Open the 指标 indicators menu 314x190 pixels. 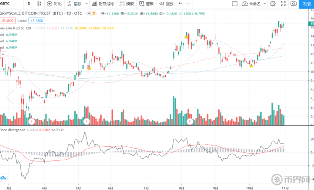point(74,4)
